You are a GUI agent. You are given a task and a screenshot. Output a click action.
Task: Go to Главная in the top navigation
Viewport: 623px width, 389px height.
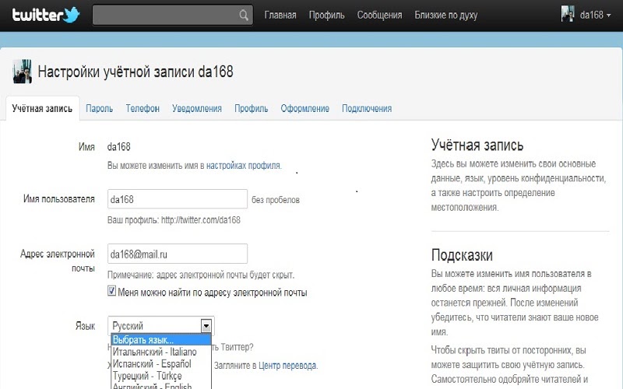[x=280, y=15]
